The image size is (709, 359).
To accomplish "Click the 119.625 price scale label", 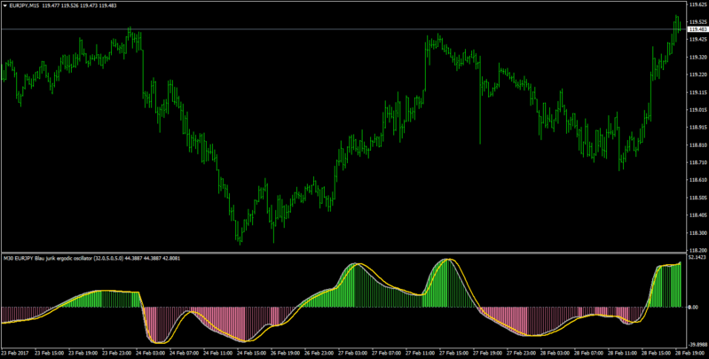I will 698,5.
